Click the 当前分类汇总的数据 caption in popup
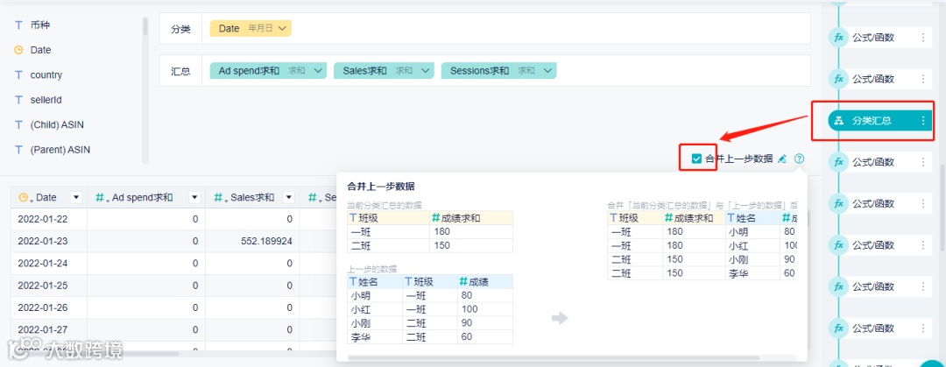946x367 pixels. (x=385, y=205)
